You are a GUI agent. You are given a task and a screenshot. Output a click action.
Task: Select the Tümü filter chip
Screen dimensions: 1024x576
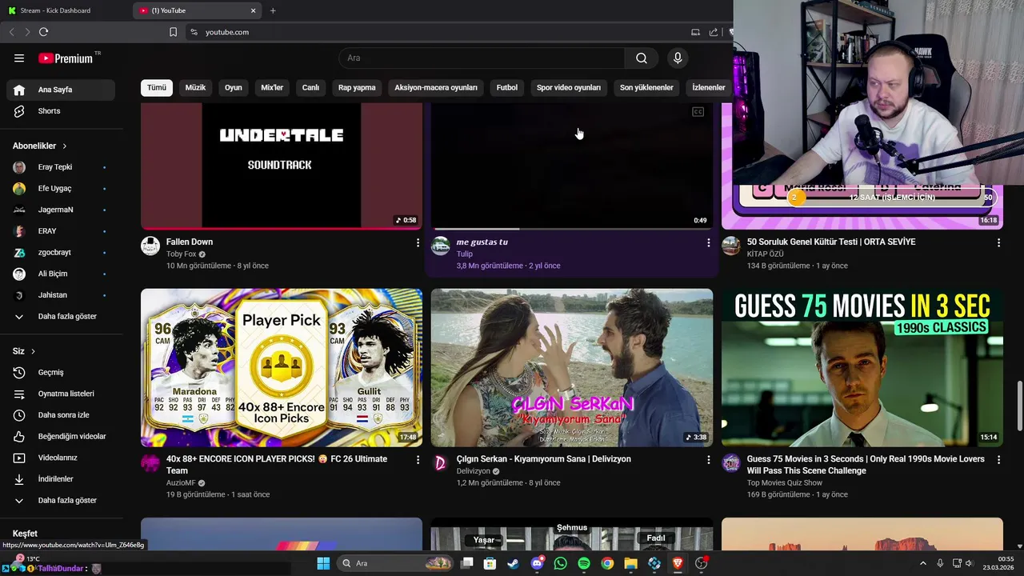157,87
